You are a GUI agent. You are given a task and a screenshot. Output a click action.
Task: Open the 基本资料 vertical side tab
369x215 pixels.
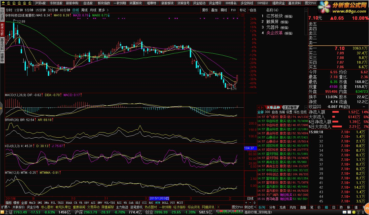(x=2, y=44)
